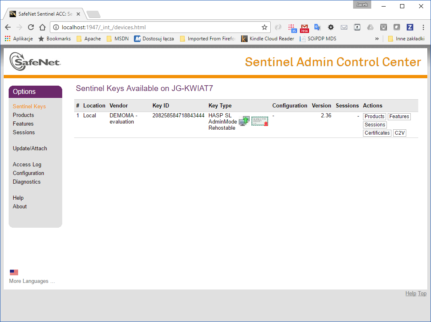Click the rehostable key transfer icon

[x=244, y=121]
